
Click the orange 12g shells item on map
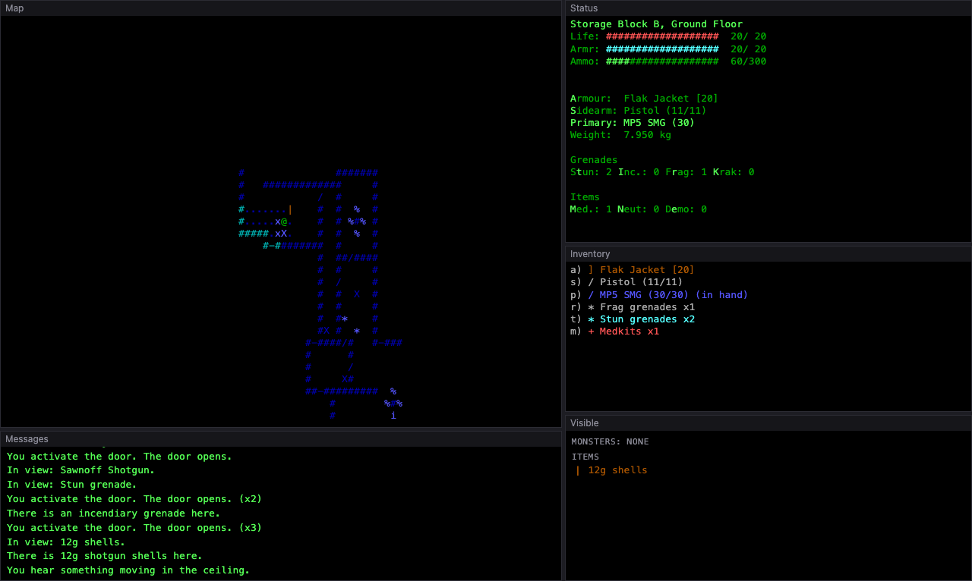coord(290,209)
